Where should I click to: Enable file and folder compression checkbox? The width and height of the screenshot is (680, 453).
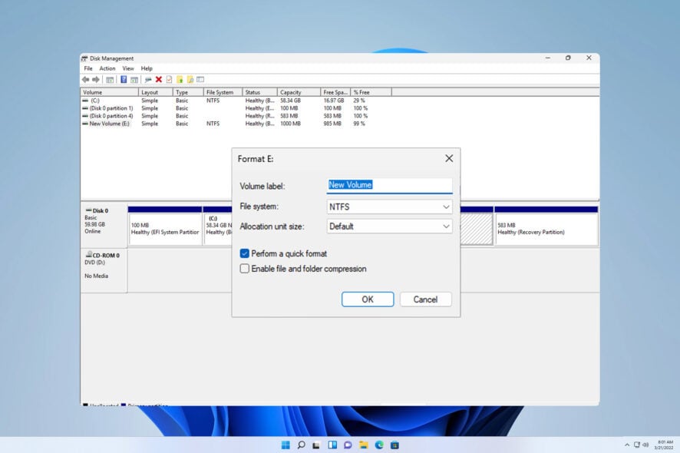245,269
